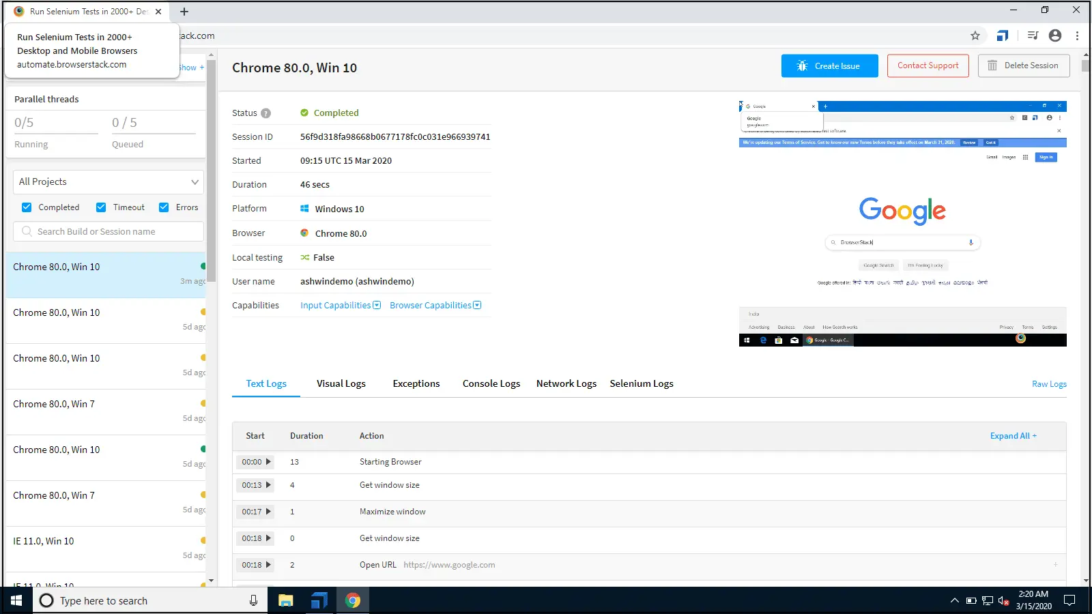Open Chrome's three-dot menu

(1077, 35)
